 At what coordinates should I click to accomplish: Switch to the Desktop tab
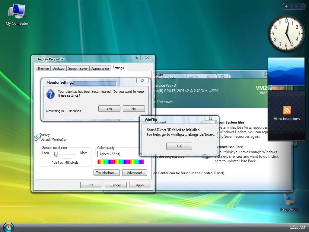coord(58,69)
